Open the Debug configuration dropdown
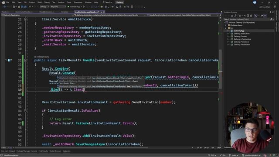 coord(44,7)
